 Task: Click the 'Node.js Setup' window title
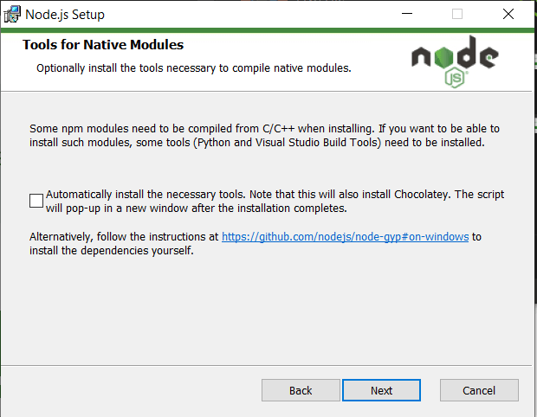coord(65,15)
